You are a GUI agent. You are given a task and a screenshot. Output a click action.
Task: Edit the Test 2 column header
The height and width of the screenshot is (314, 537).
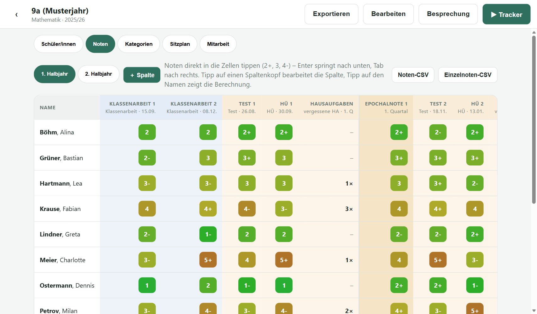(x=433, y=107)
